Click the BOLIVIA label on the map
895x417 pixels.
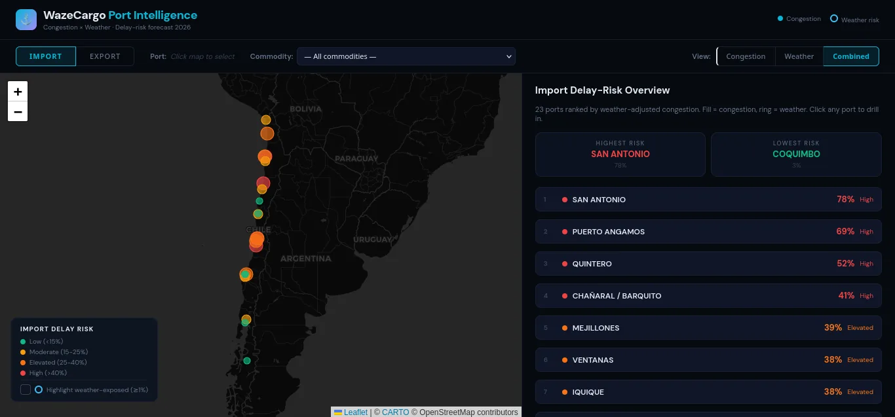coord(306,109)
